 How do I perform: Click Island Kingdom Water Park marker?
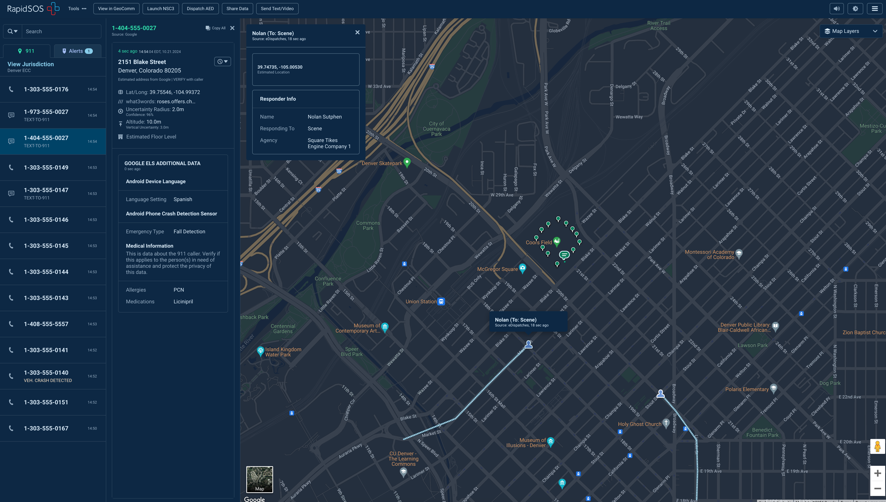[260, 351]
